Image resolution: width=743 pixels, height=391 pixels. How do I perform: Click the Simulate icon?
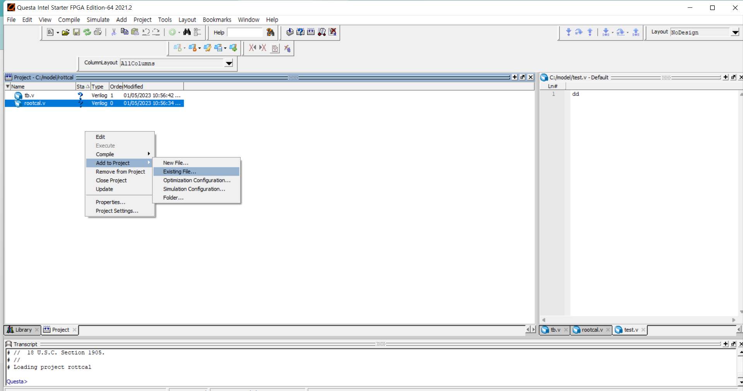[x=322, y=32]
